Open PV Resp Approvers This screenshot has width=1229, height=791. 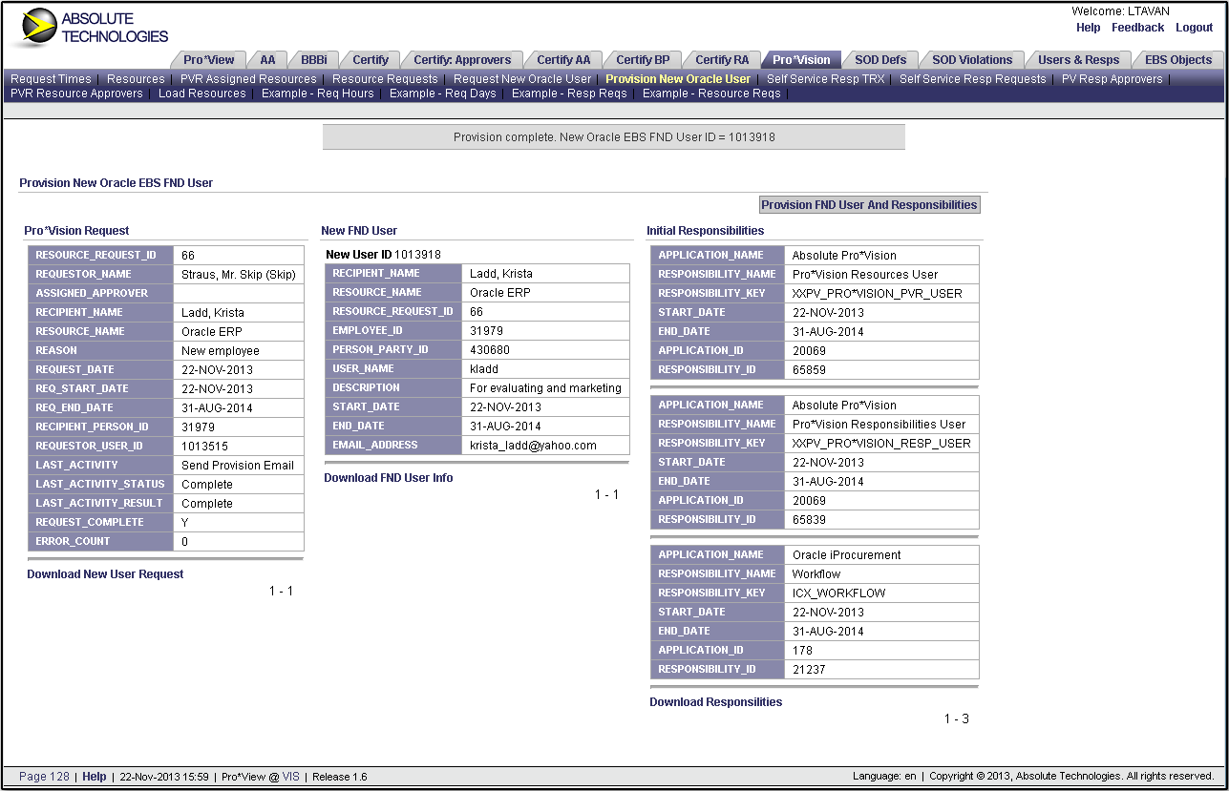1112,79
